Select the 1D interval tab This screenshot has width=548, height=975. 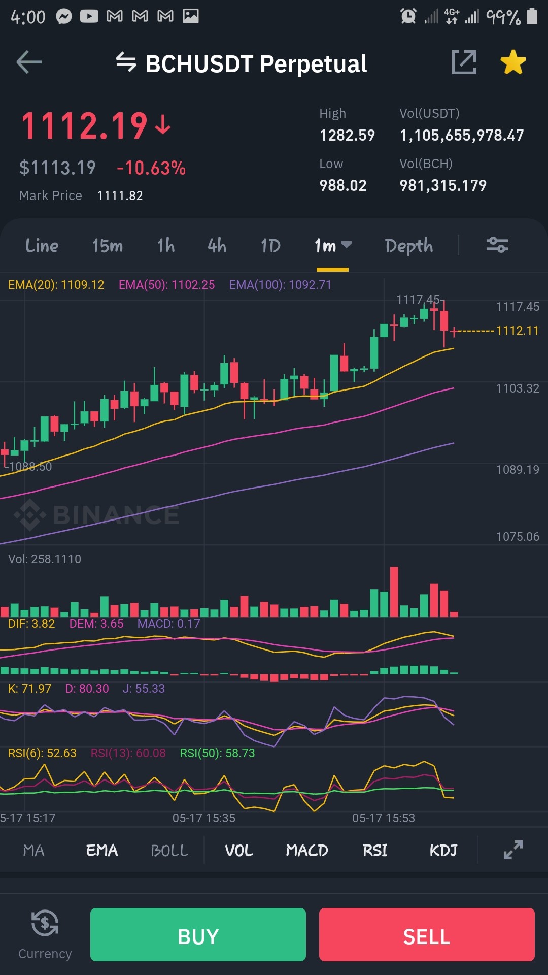270,246
